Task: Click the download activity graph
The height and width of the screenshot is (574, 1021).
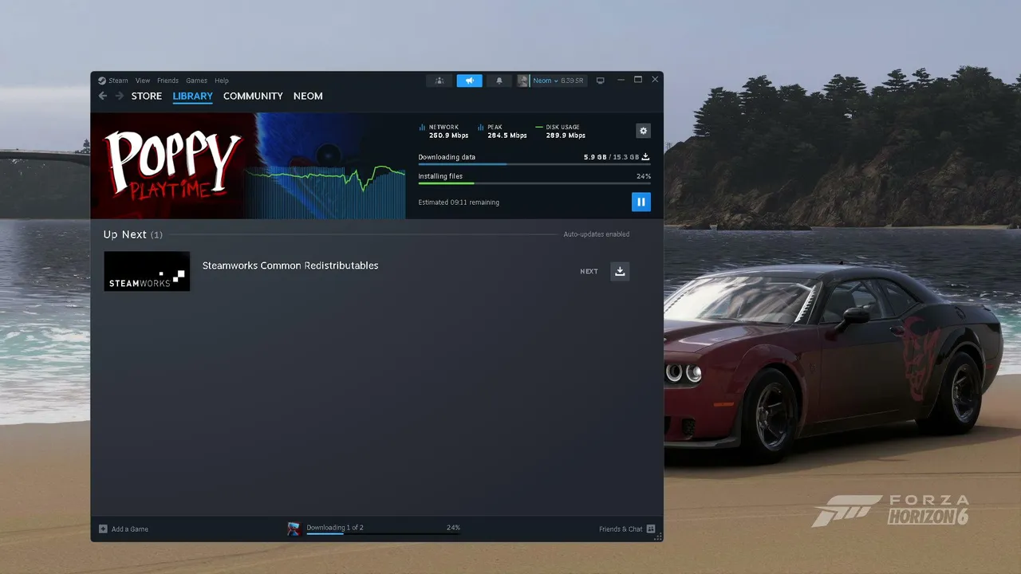Action: [x=325, y=191]
